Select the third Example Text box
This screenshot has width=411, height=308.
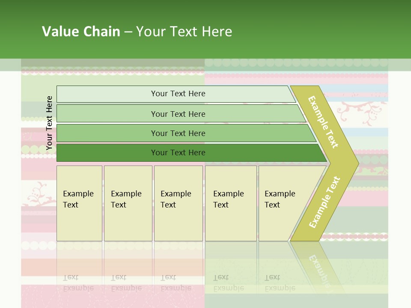[x=178, y=203]
